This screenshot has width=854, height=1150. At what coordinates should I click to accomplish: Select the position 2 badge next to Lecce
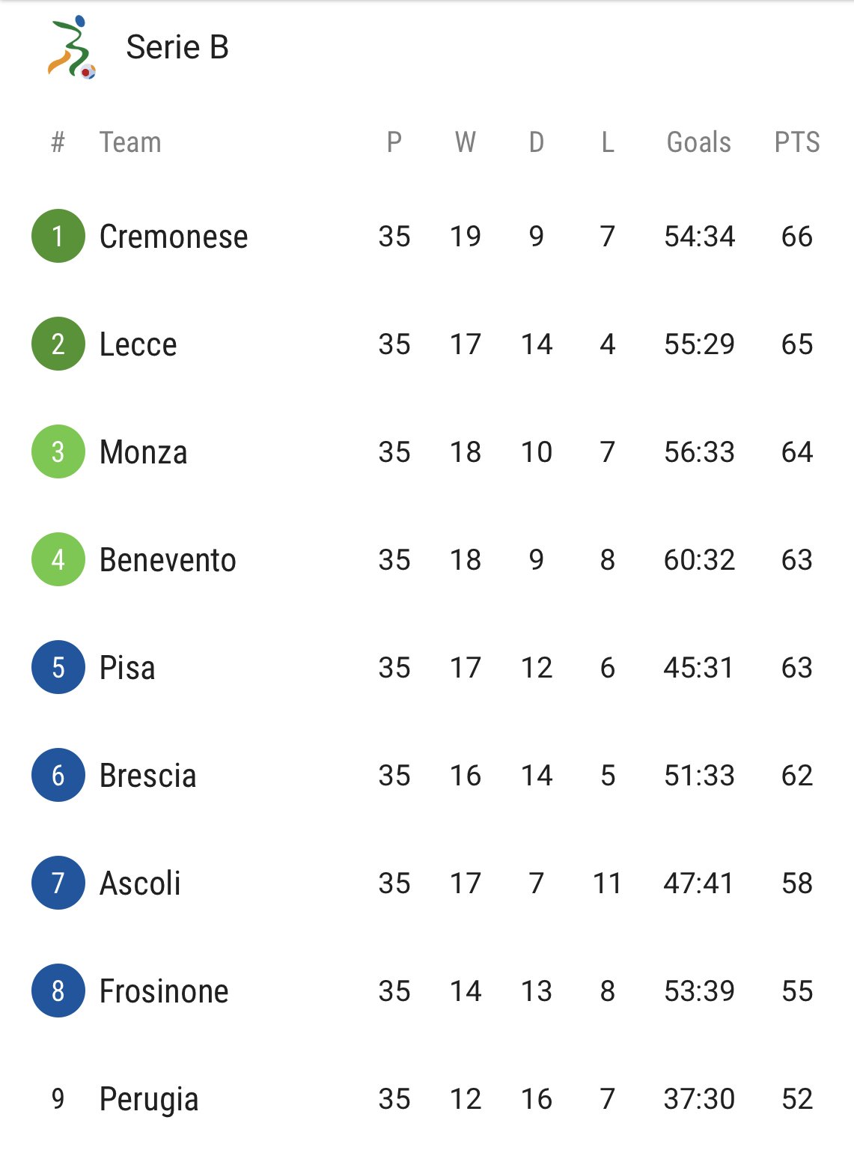coord(58,344)
